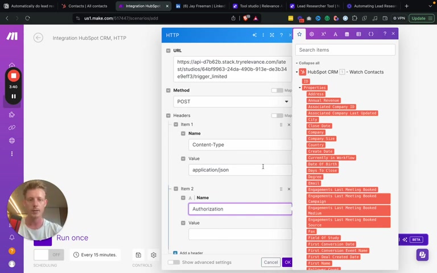This screenshot has height=273, width=437.
Task: Open the orange help question icon
Action: [x=12, y=251]
